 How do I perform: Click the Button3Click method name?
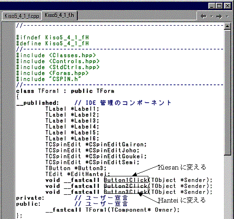tap(126, 192)
